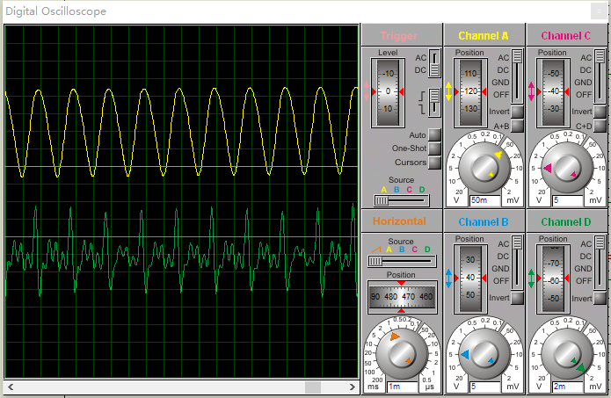
Task: Click the Channel A OFF label
Action: pyautogui.click(x=501, y=95)
